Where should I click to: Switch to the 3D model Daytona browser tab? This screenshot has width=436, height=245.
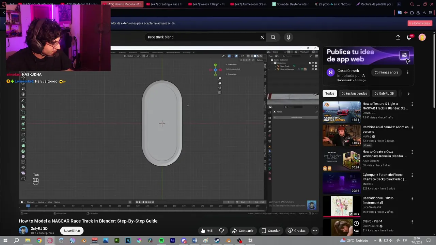point(290,4)
